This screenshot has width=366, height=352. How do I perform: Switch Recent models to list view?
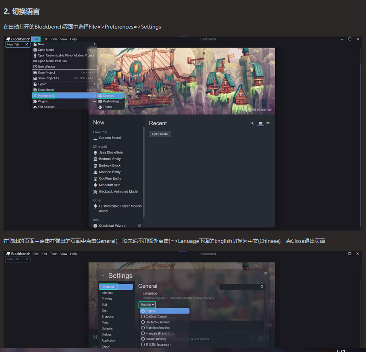[x=268, y=123]
